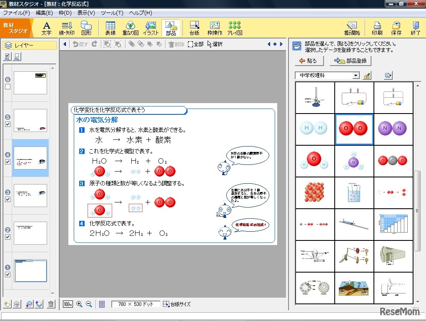The height and width of the screenshot is (321, 426).
Task: Select the 線・矢印 line and arrow tool
Action: point(67,28)
